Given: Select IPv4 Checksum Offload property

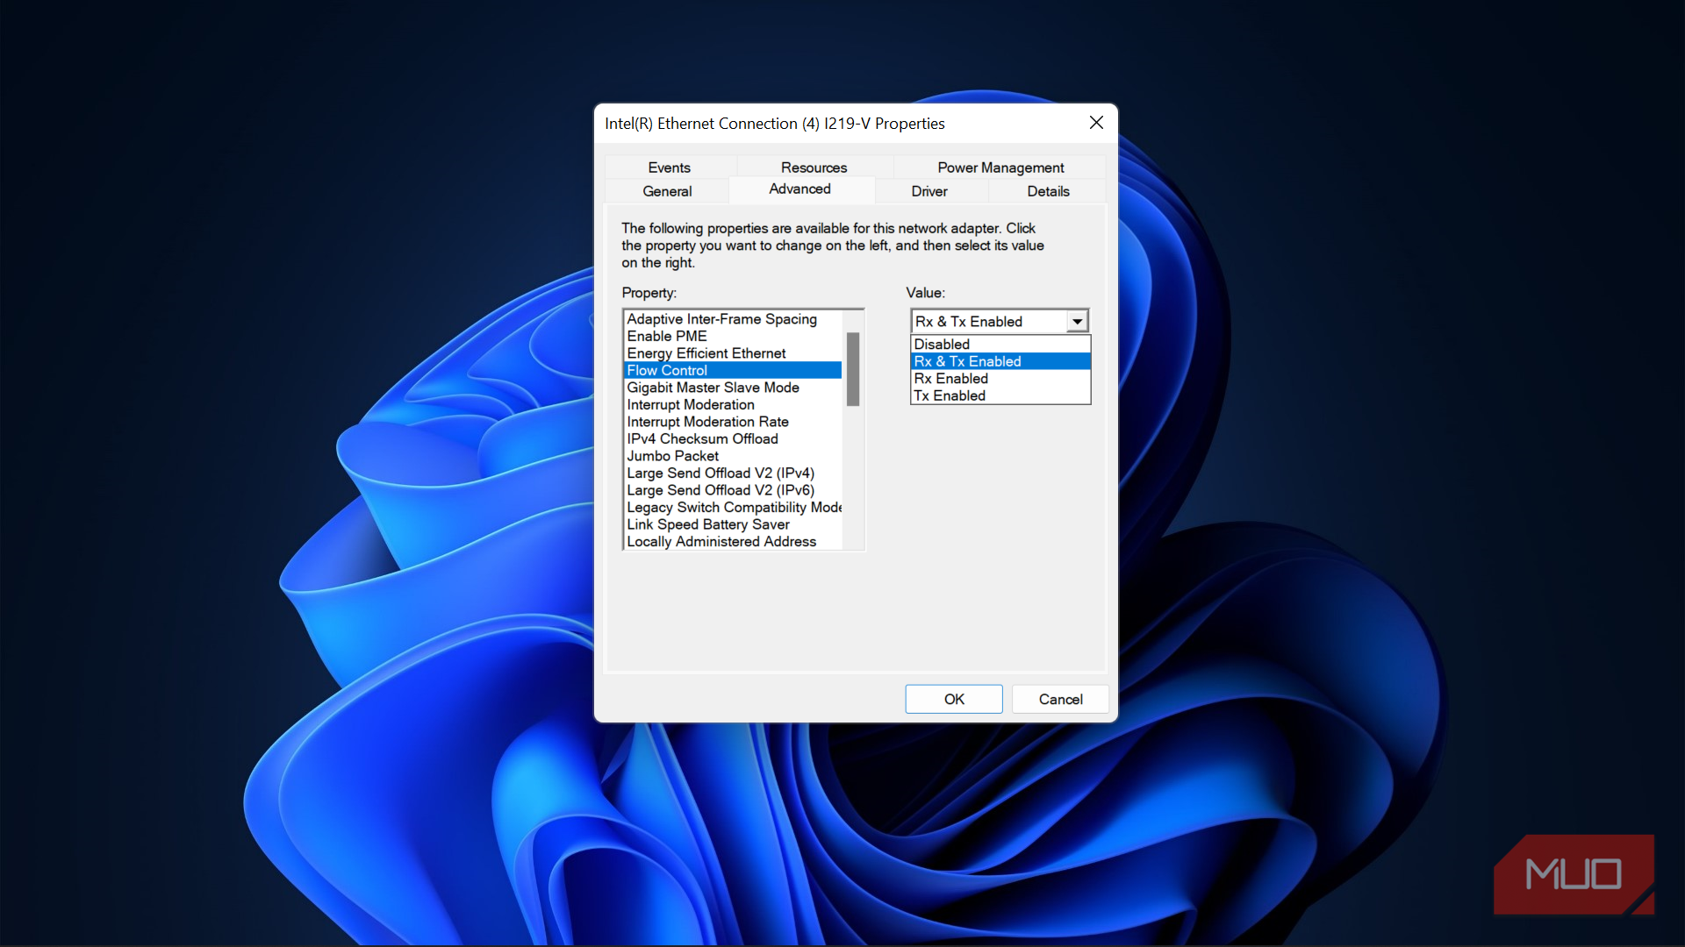Looking at the screenshot, I should pos(733,439).
